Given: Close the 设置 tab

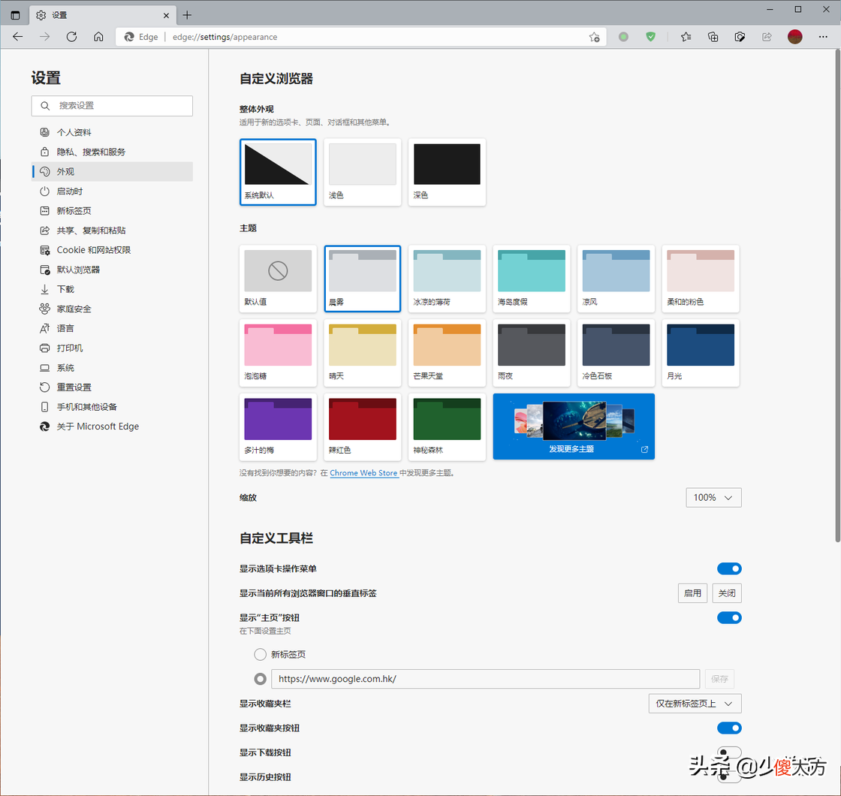Looking at the screenshot, I should [x=166, y=16].
